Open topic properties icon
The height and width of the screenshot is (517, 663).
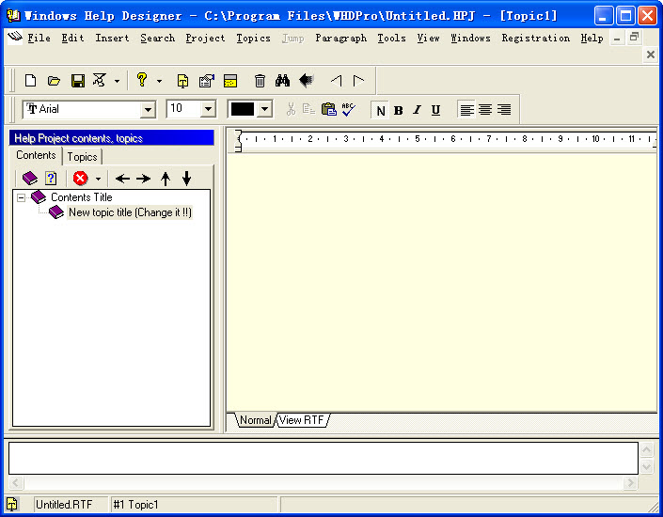206,80
